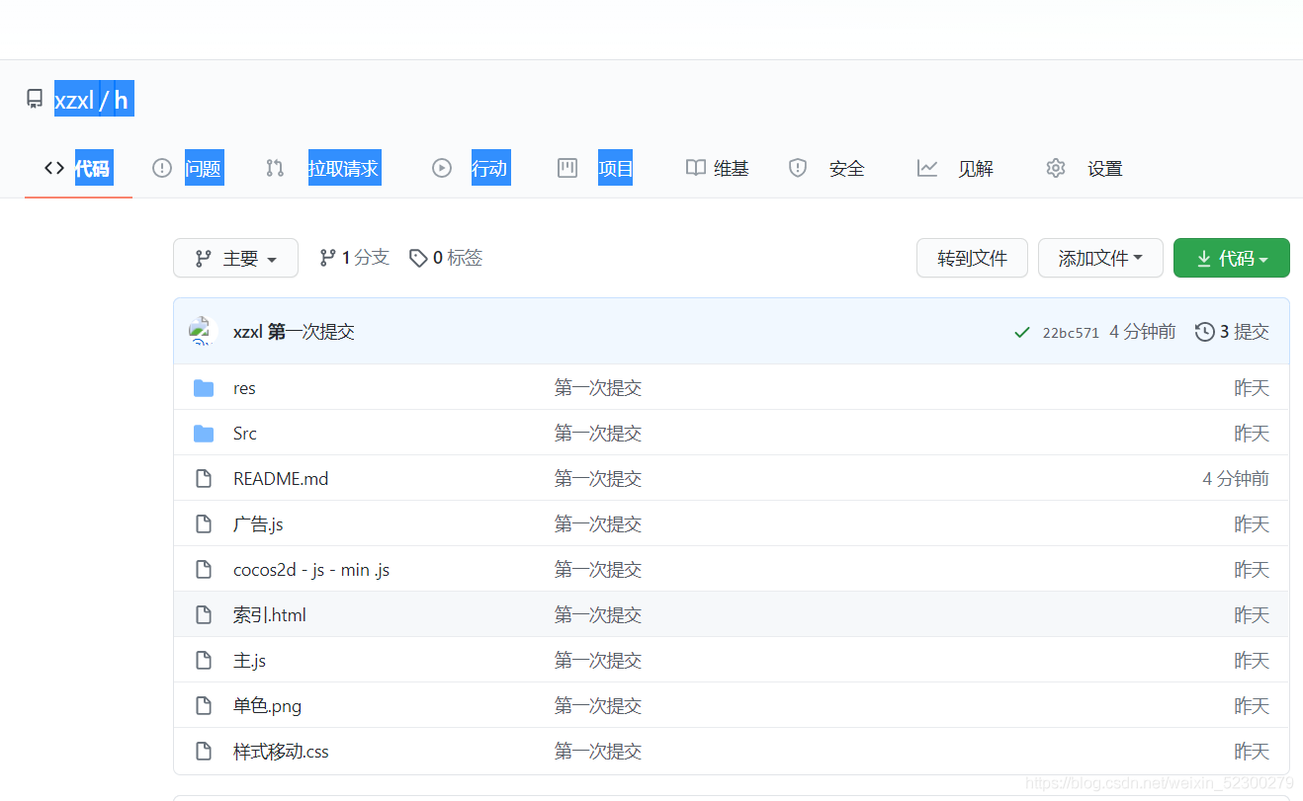This screenshot has height=801, width=1303.
Task: Open the 安全 tab
Action: [826, 168]
